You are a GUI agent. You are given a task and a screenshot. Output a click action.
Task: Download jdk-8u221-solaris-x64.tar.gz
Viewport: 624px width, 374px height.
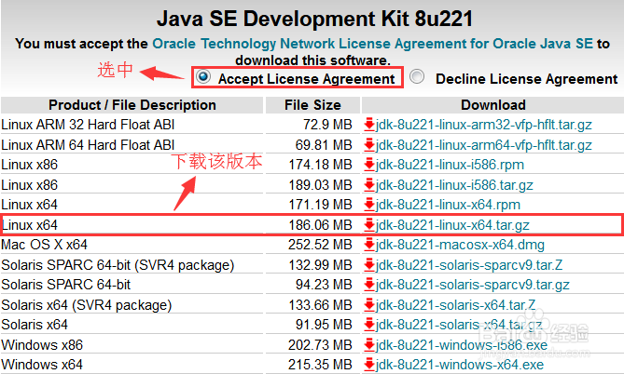click(x=459, y=325)
